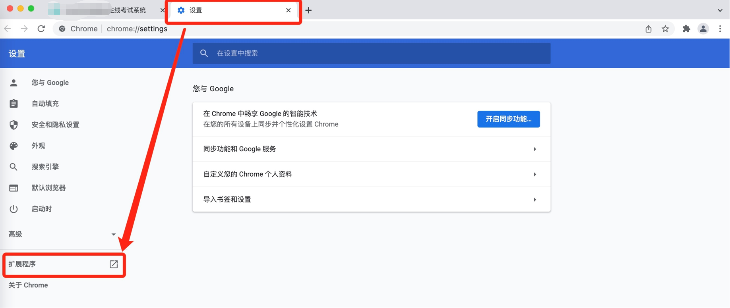Click the person icon beside 您与 Google
The image size is (730, 308).
click(x=14, y=83)
